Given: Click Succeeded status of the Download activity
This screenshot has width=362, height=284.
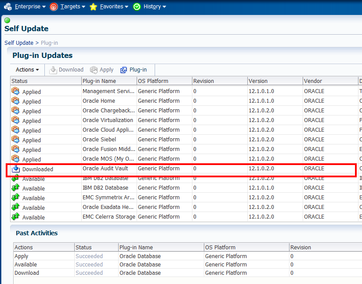Looking at the screenshot, I should (x=89, y=273).
